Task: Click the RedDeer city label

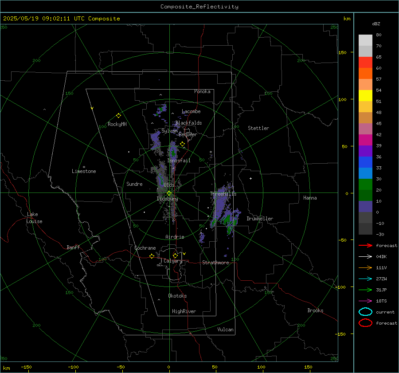Action: pos(188,134)
